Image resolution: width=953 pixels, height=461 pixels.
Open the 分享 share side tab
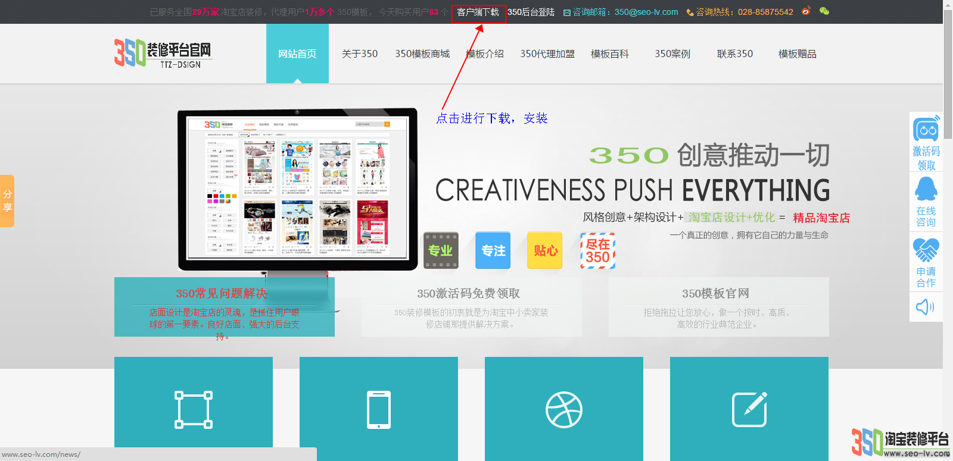coord(7,201)
